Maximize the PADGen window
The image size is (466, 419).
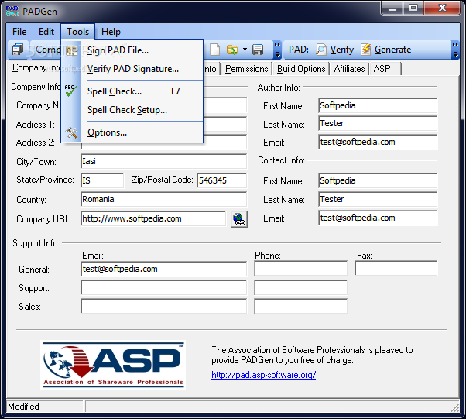(413, 9)
